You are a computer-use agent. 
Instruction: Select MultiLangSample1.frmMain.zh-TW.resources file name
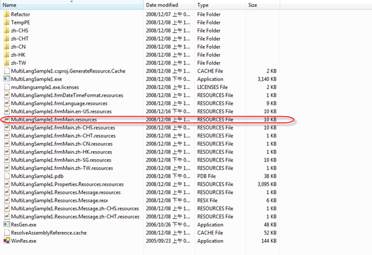tap(62, 168)
